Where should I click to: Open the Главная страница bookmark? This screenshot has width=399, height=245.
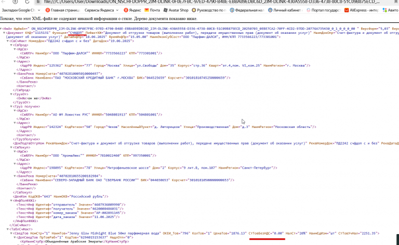(x=62, y=10)
